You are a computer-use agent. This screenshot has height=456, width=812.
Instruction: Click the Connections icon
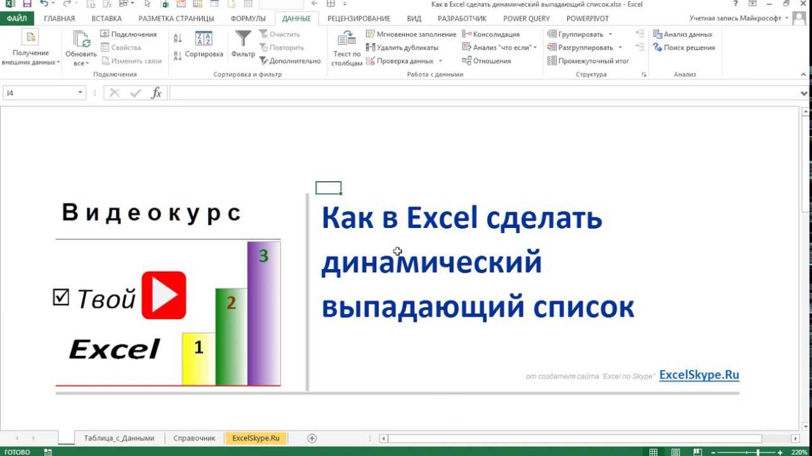(105, 34)
